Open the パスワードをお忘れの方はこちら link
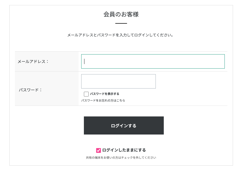The width and height of the screenshot is (241, 172). coord(103,100)
